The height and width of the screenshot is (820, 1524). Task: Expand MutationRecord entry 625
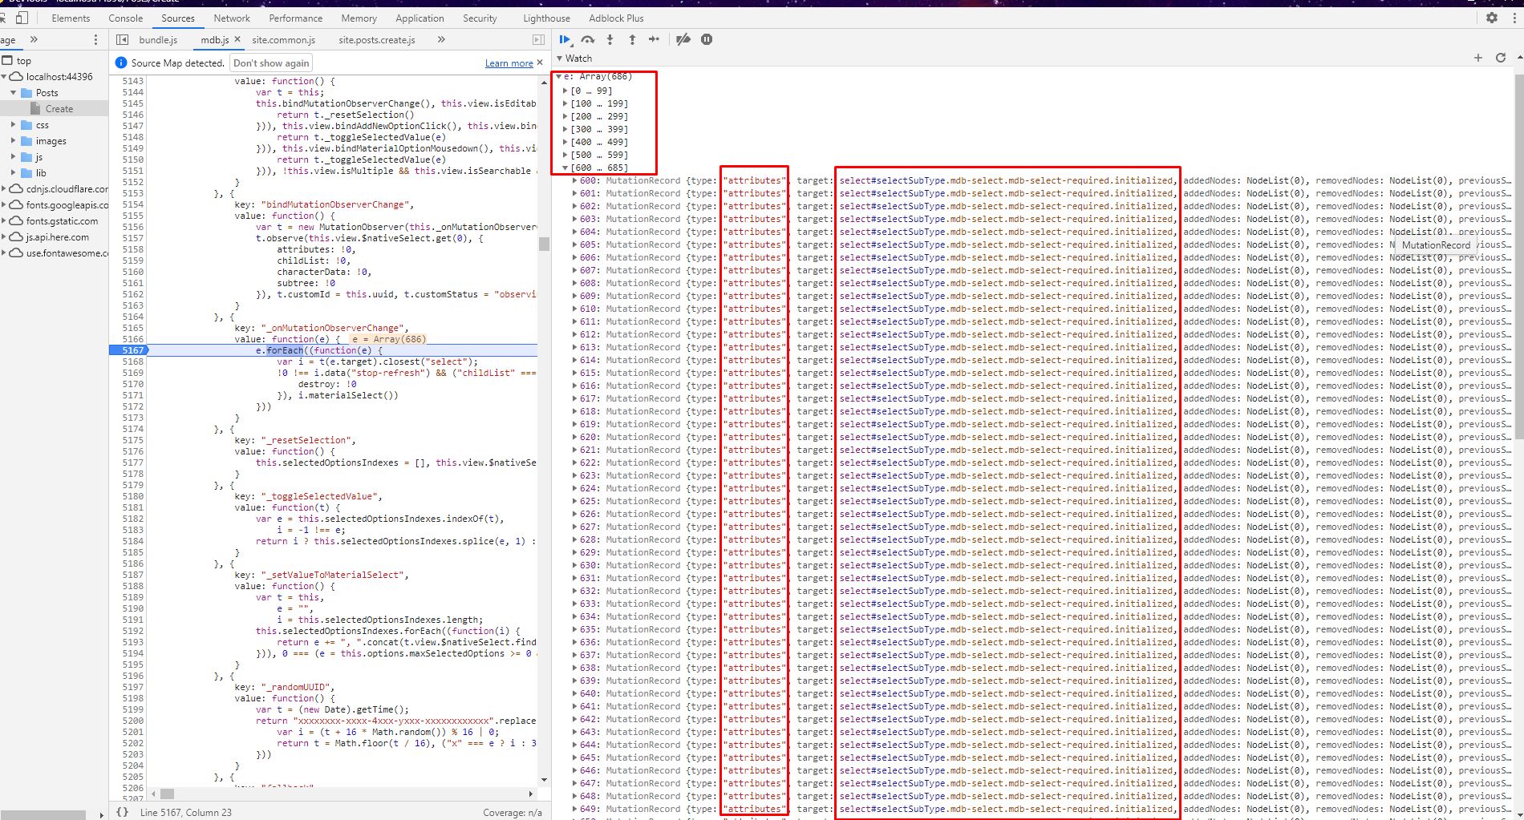coord(574,501)
